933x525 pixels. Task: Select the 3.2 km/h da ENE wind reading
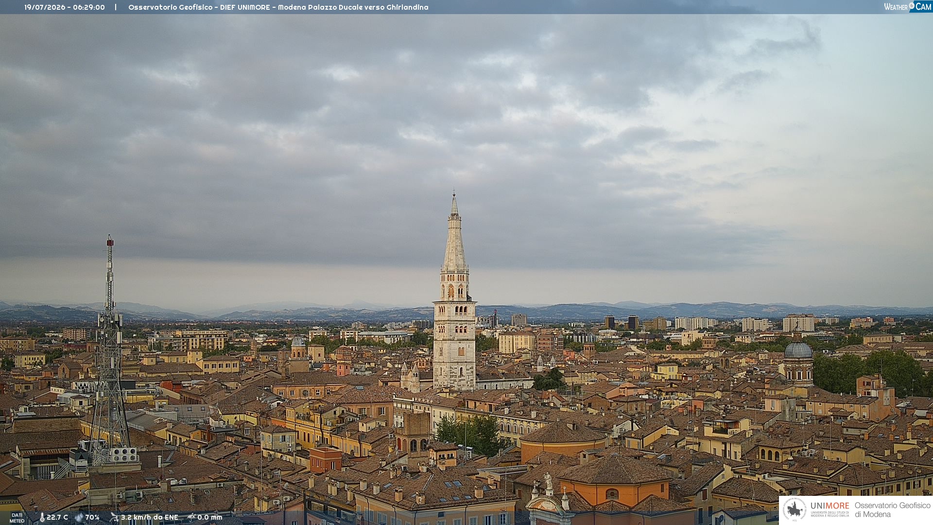tap(150, 517)
